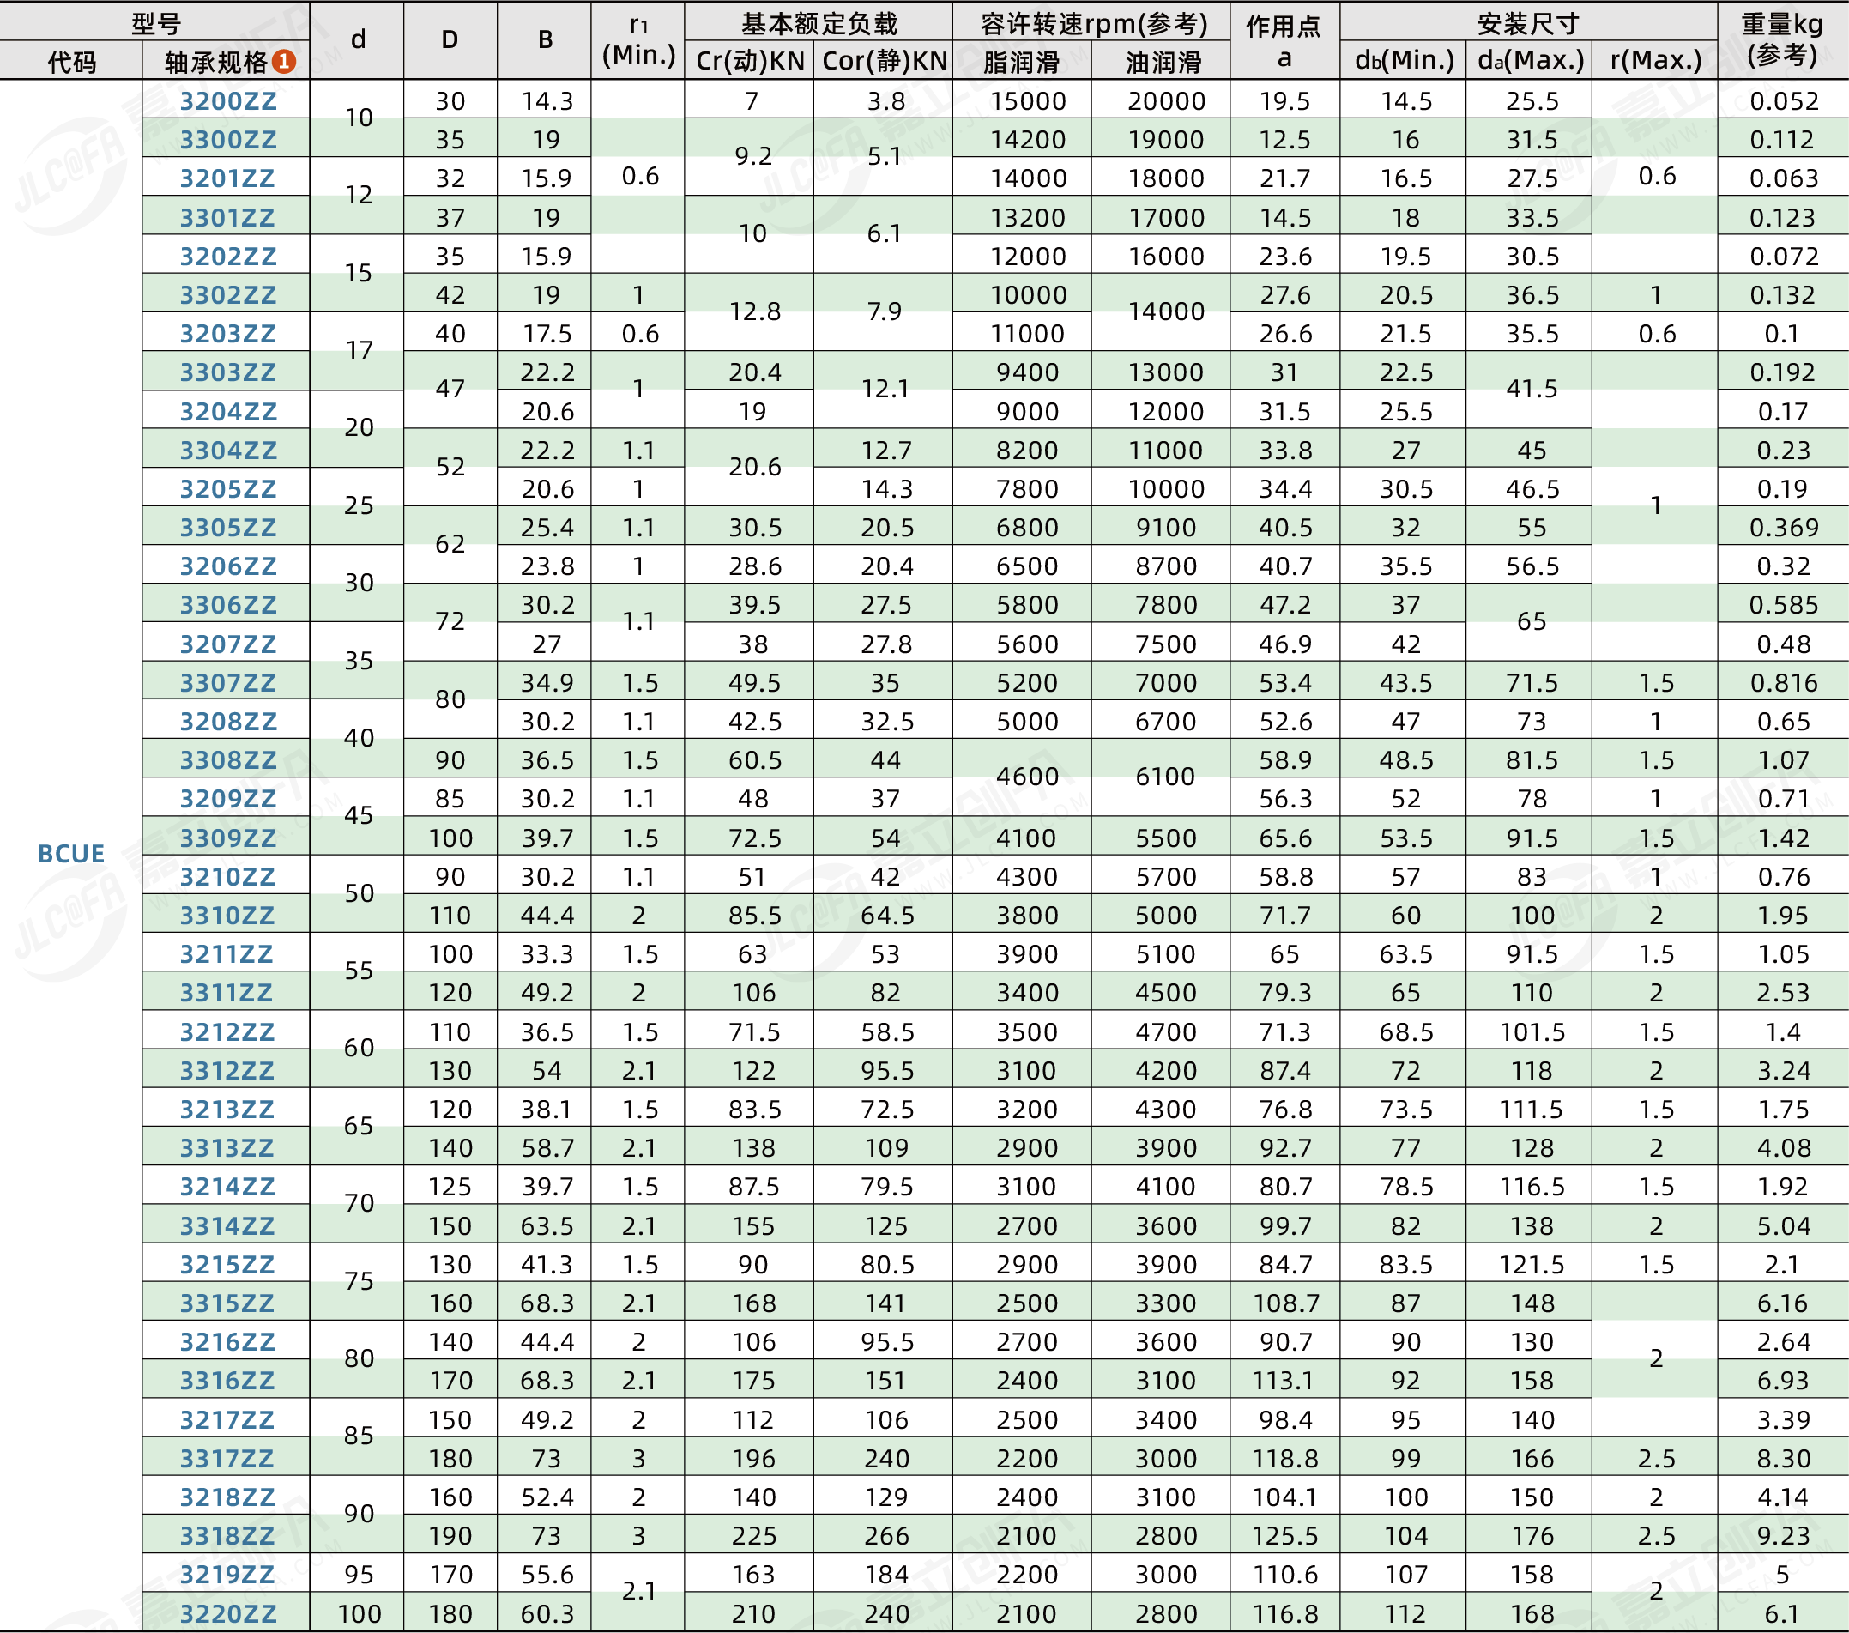Select the 3216ZZ model link
The image size is (1849, 1633).
[227, 1342]
